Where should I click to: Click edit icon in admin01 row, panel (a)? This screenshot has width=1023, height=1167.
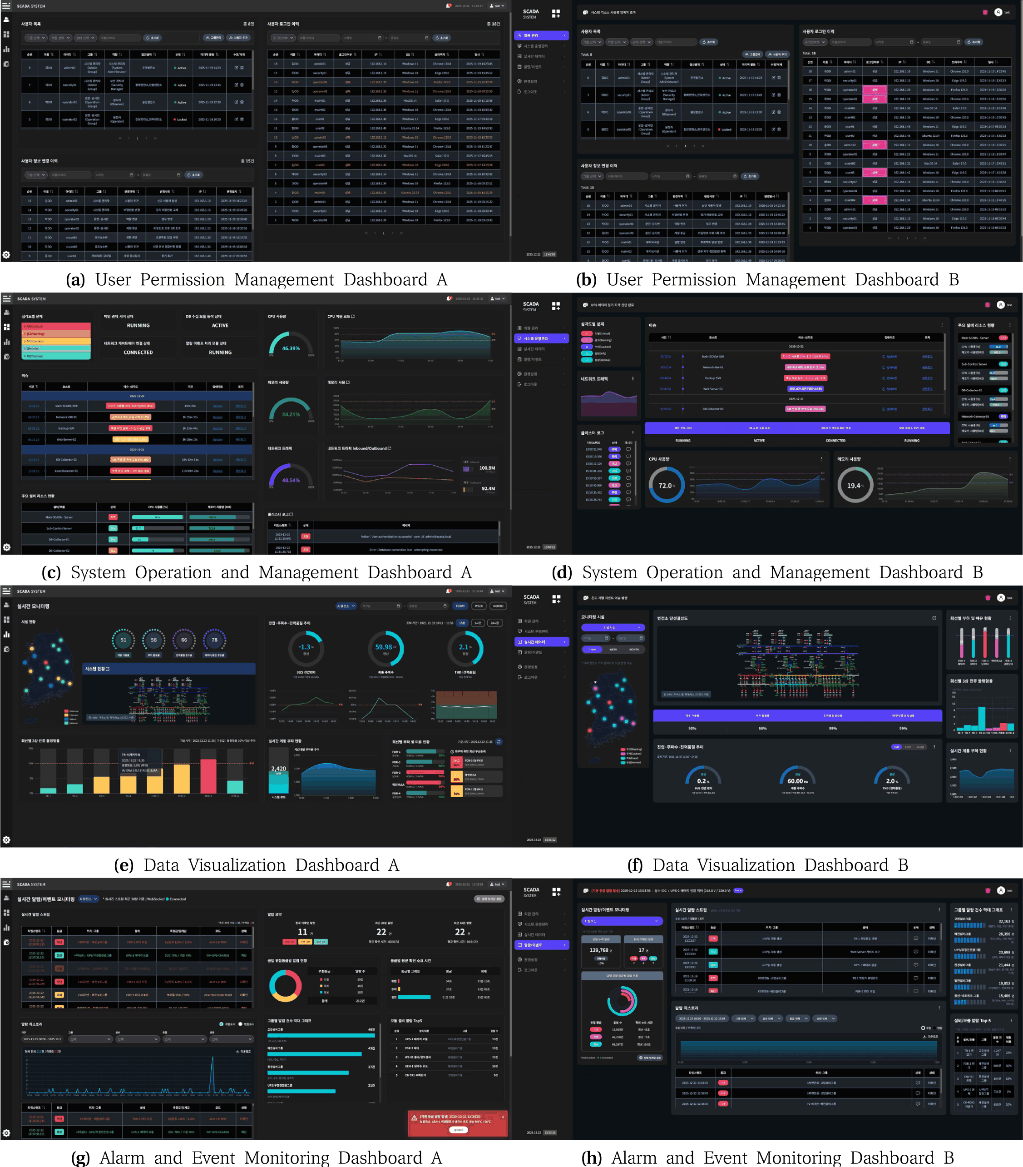tap(236, 67)
